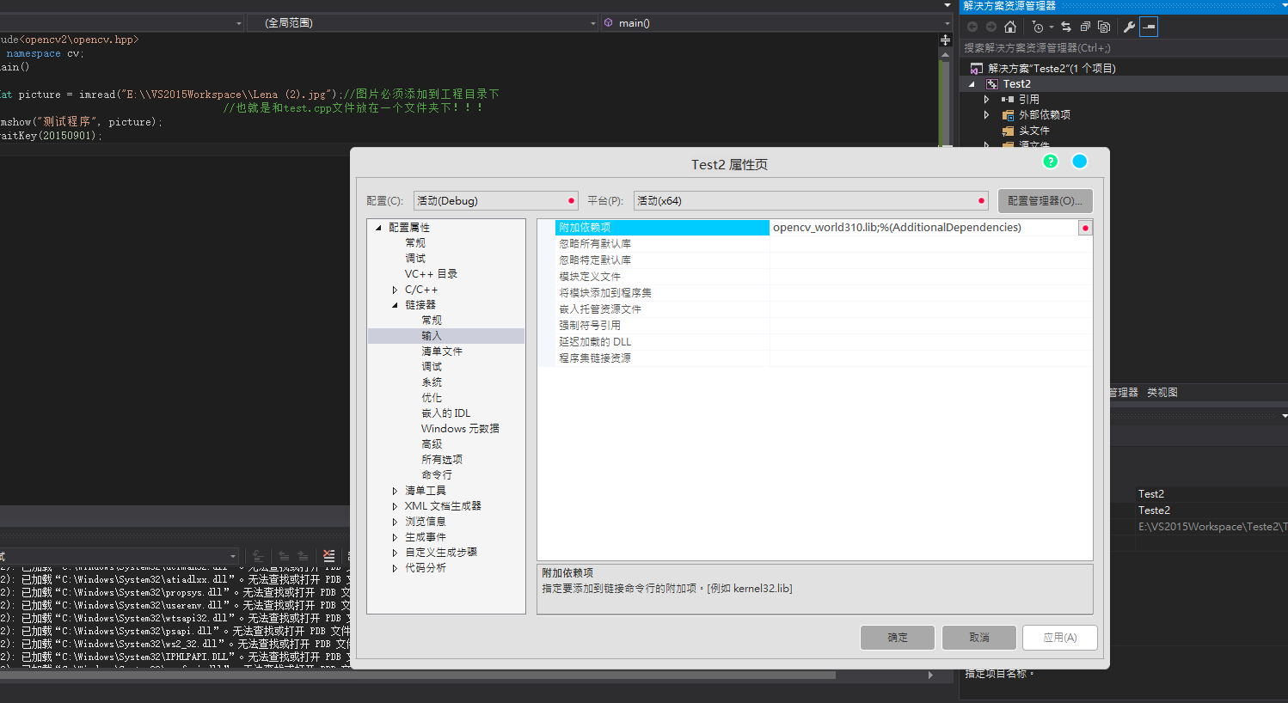Click the 应用(A) button
Image resolution: width=1288 pixels, height=703 pixels.
click(1059, 638)
